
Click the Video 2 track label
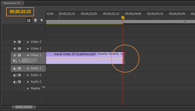[x=36, y=48]
